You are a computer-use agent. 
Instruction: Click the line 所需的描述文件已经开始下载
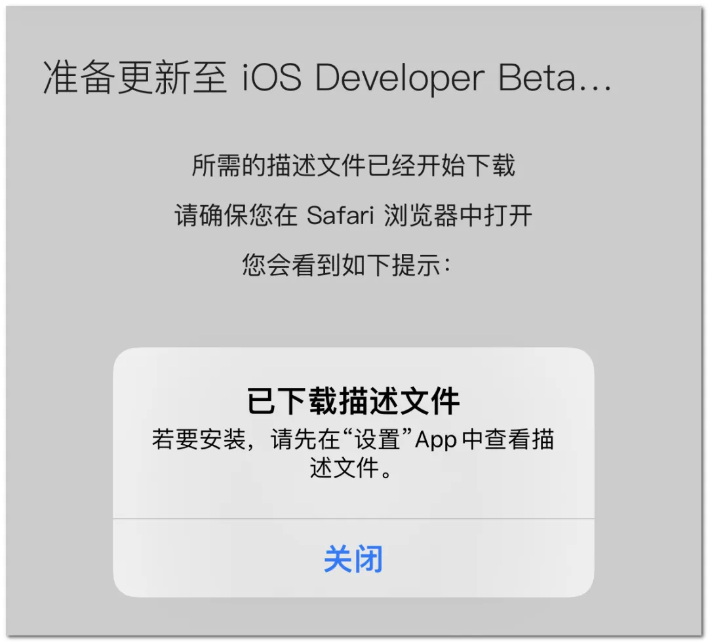353,165
